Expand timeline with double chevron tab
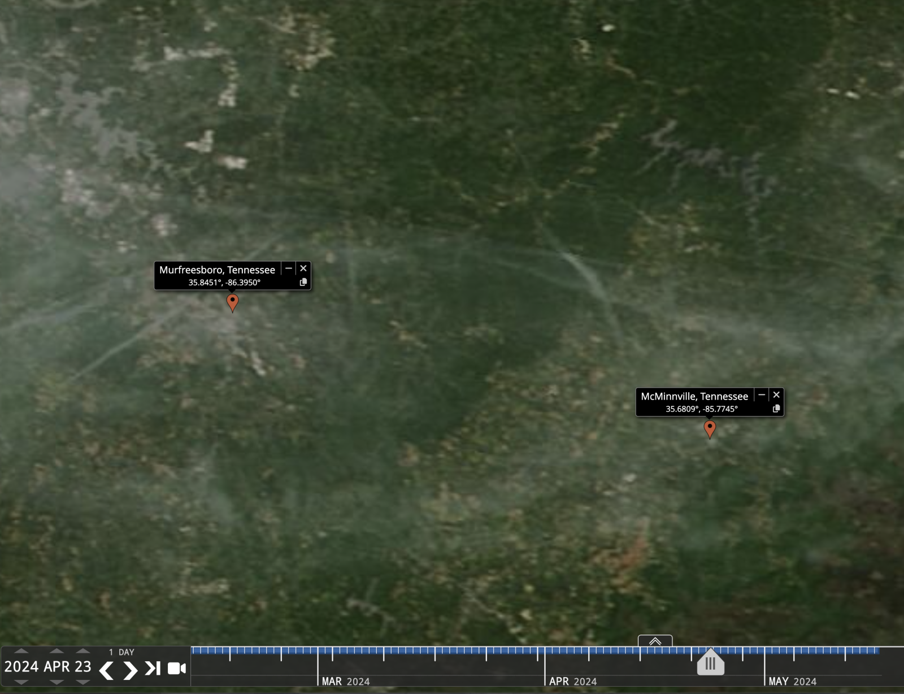This screenshot has height=694, width=904. pyautogui.click(x=655, y=641)
